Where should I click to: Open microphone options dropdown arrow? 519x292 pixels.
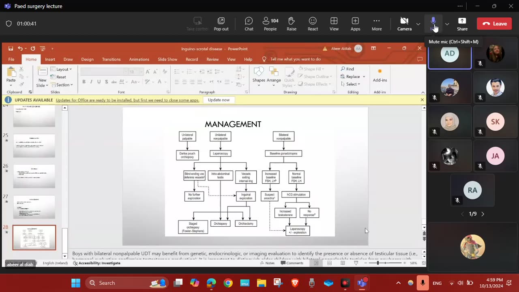click(447, 24)
